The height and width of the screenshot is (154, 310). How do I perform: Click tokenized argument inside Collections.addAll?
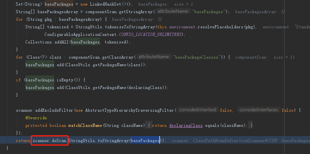pyautogui.click(x=115, y=42)
